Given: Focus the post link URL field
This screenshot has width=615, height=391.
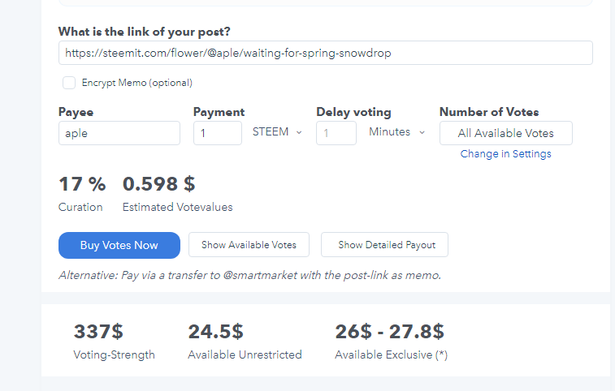Looking at the screenshot, I should tap(326, 53).
